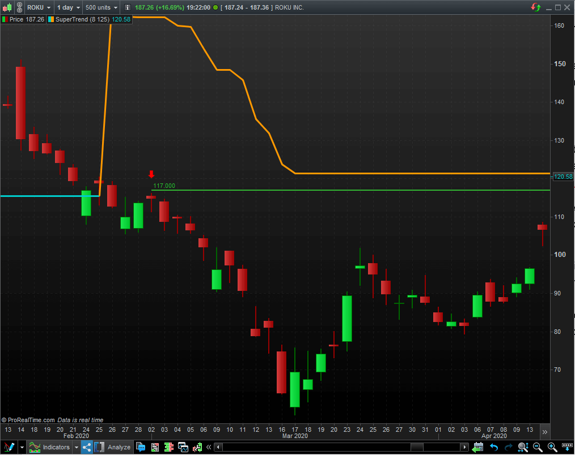This screenshot has width=575, height=455.
Task: Click the scrollbar right arrow
Action: tap(464, 447)
